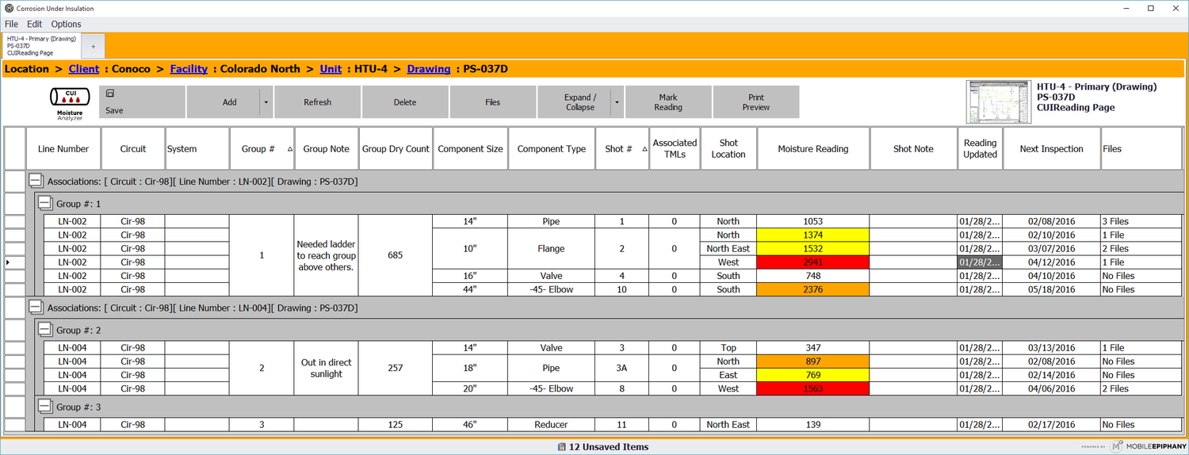This screenshot has height=455, width=1189.
Task: Click the CUI Moisture Analyzer logo
Action: [70, 101]
